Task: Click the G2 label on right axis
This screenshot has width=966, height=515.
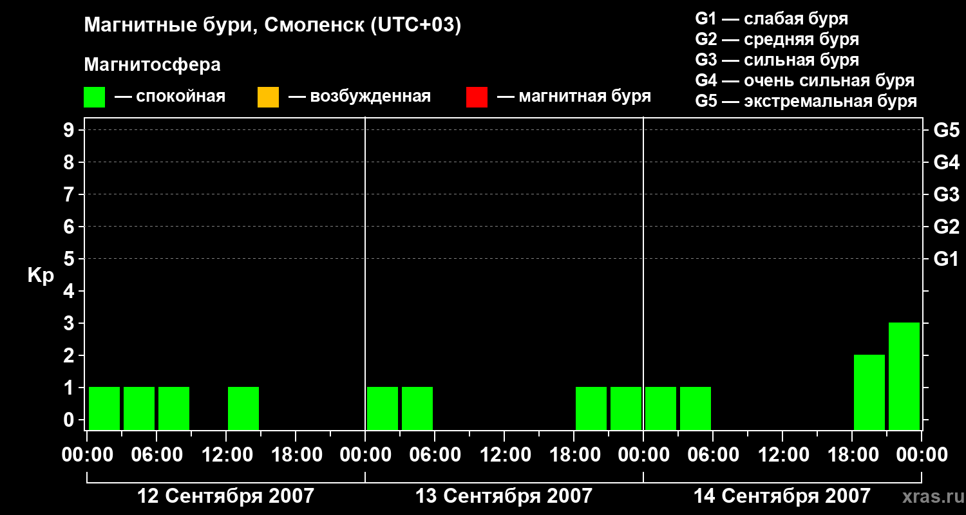Action: 947,227
